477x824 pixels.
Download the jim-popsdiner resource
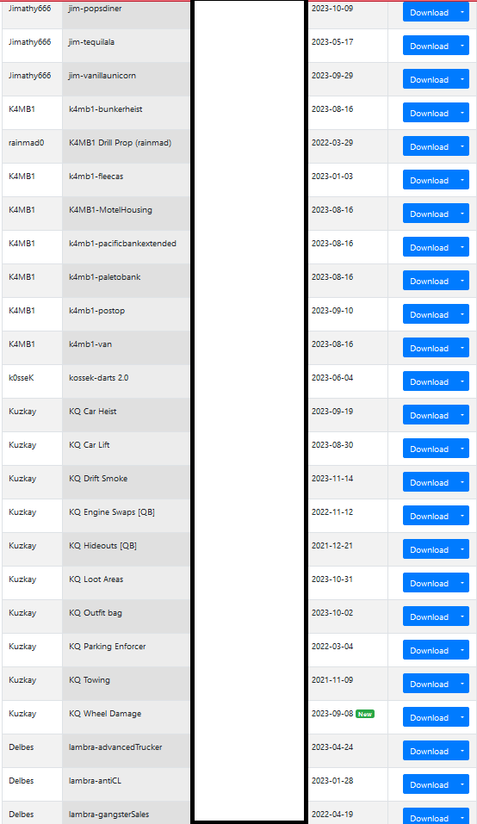[429, 13]
